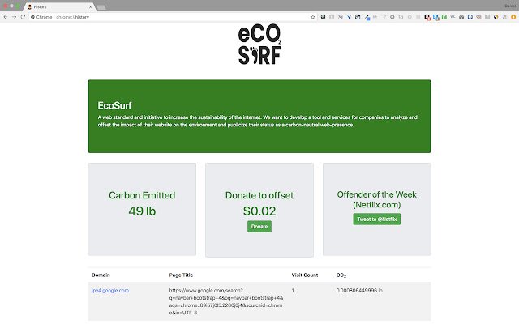This screenshot has width=519, height=324.
Task: Open the VK extension icon
Action: [453, 17]
